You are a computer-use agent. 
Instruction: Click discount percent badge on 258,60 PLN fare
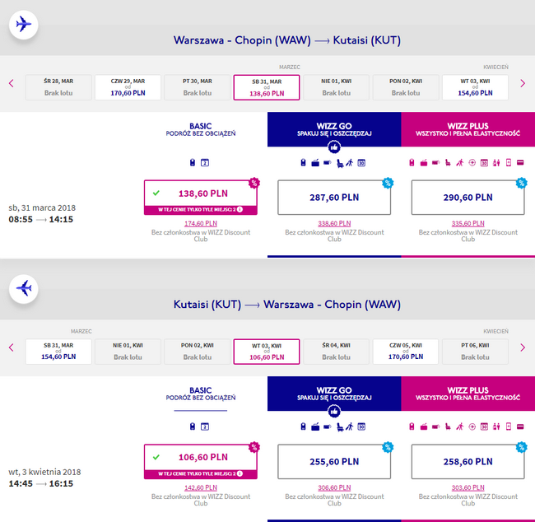(521, 447)
